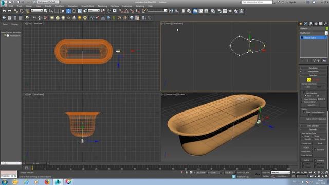Toggle the 3D Snaps button
Viewport: 329px width, 185px height.
click(x=121, y=11)
